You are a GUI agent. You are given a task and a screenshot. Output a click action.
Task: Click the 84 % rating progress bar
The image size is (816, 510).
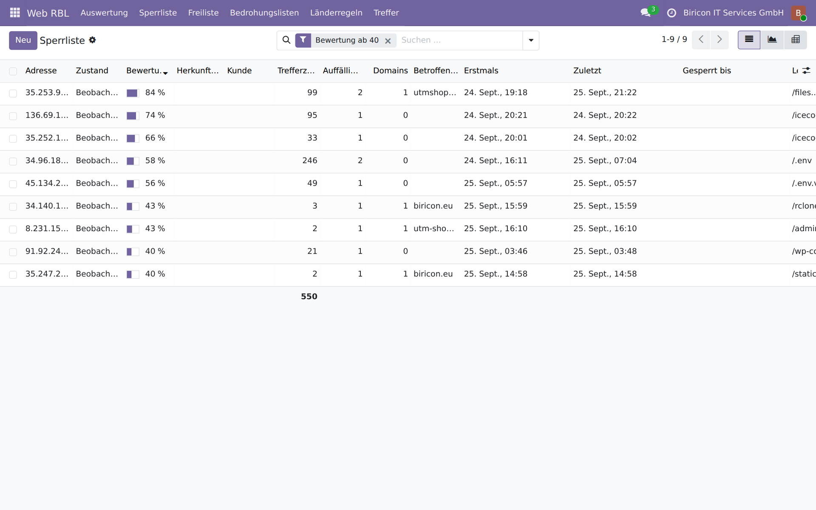coord(133,93)
